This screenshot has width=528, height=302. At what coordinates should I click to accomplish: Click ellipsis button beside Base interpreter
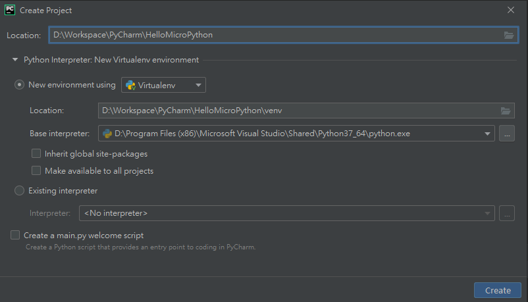click(x=507, y=134)
